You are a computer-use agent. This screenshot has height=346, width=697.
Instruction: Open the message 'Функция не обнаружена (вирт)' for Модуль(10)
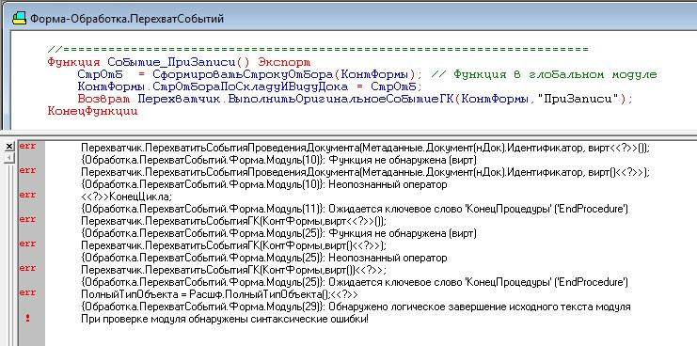[279, 160]
